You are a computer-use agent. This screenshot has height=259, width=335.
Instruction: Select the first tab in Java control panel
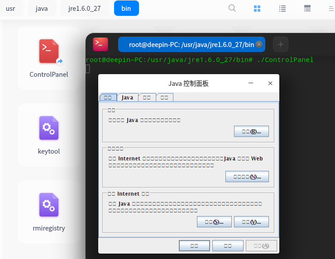coord(108,98)
